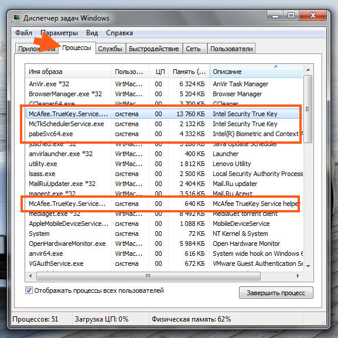Click the Open Hardware Monitor description
The height and width of the screenshot is (338, 338).
tap(246, 244)
